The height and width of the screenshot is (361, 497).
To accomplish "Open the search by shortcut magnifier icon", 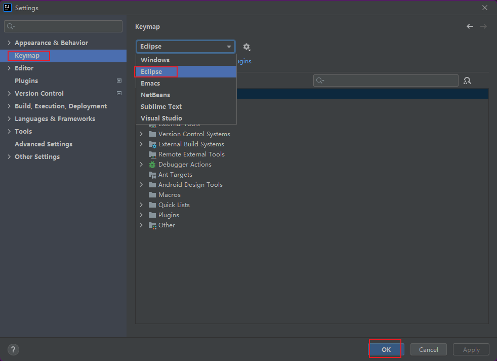I will click(x=467, y=80).
